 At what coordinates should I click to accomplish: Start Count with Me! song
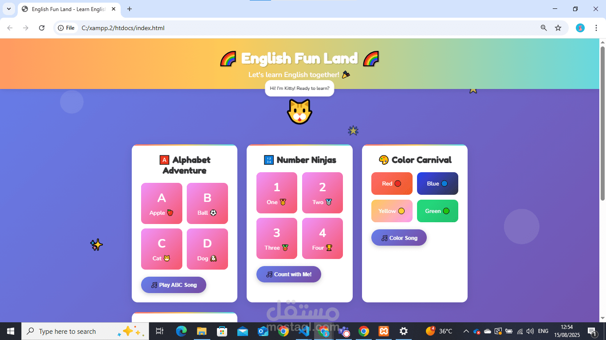[x=289, y=274]
